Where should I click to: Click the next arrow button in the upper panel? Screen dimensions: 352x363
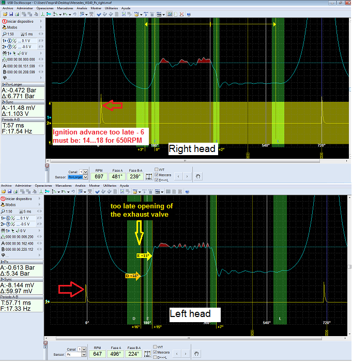click(x=187, y=177)
